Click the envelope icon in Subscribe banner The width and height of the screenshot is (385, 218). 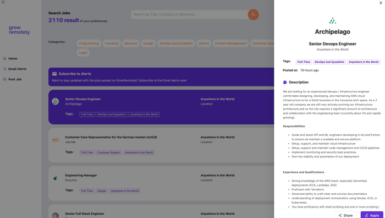point(54,74)
